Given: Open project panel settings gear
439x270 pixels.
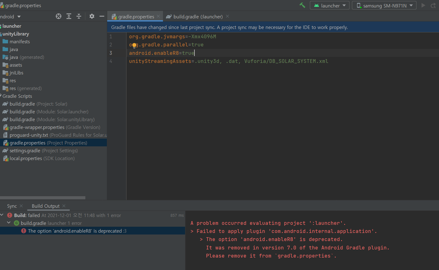Looking at the screenshot, I should (92, 16).
